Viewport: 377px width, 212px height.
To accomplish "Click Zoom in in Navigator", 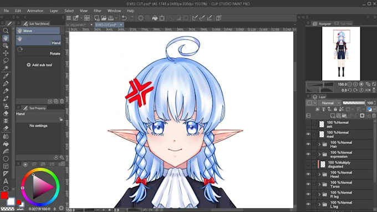I will tap(355, 84).
